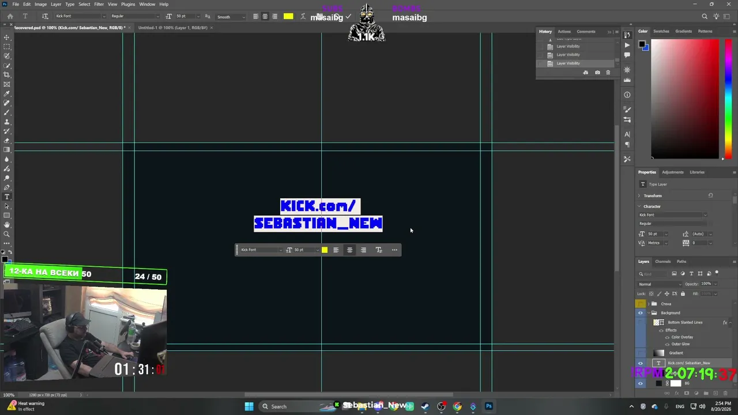Image resolution: width=738 pixels, height=415 pixels.
Task: Select the Hand tool
Action: [x=7, y=225]
